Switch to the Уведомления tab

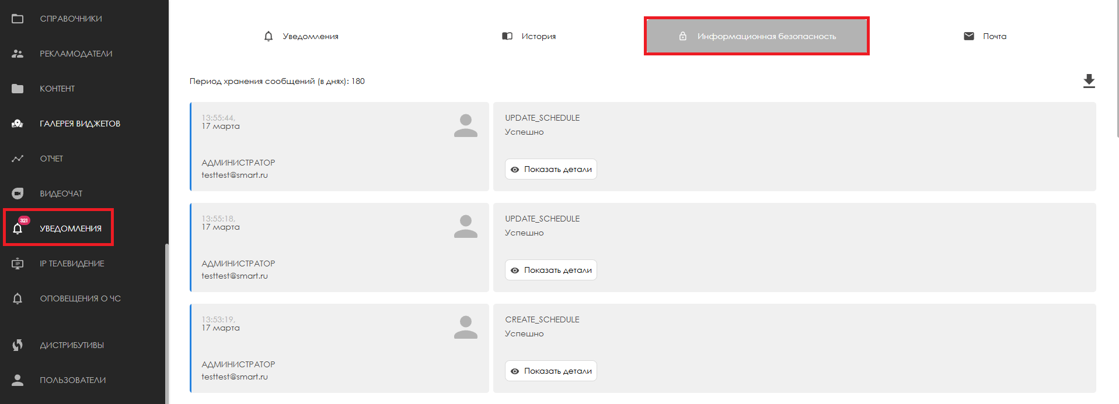(x=301, y=36)
